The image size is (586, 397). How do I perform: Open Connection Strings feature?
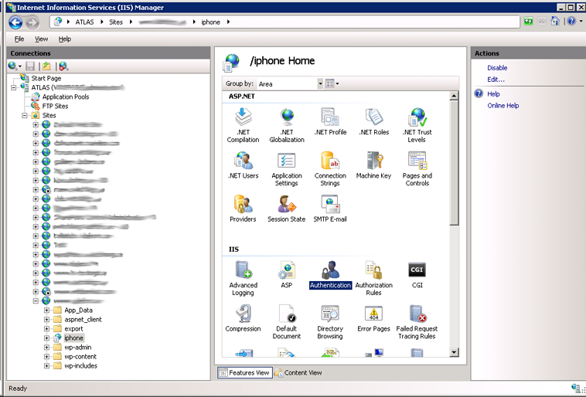(x=330, y=169)
